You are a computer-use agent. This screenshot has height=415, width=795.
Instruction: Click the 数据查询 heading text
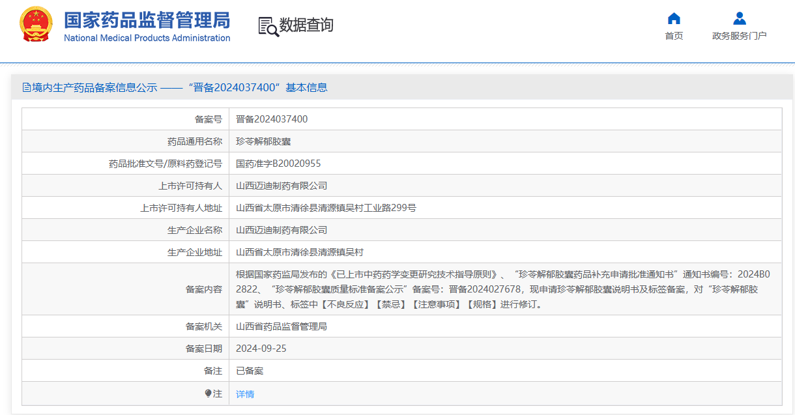pos(306,25)
